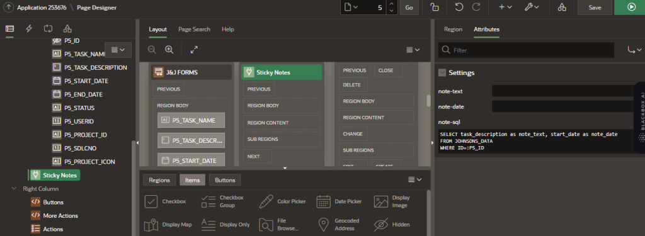Image resolution: width=645 pixels, height=236 pixels.
Task: Select the Sticky Notes region in layout
Action: pos(282,72)
